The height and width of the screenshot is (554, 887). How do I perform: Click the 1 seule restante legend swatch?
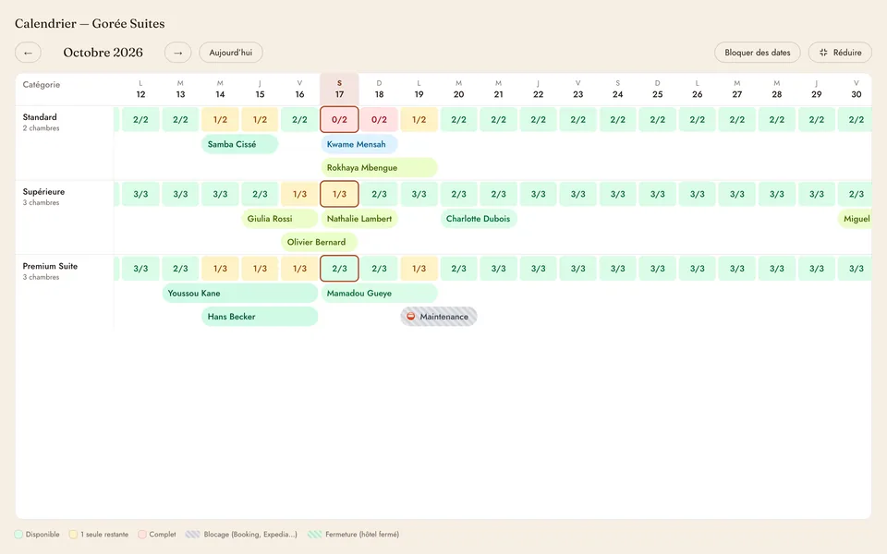tap(74, 535)
